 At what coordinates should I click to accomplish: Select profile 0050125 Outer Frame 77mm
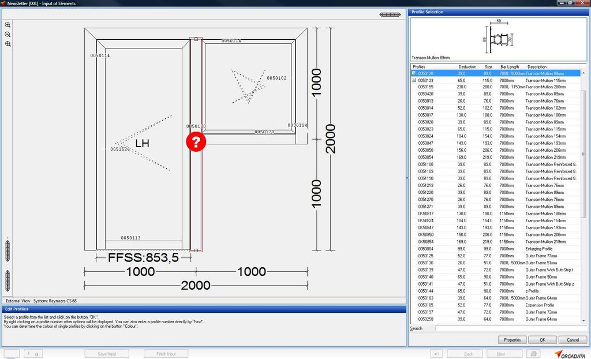coord(496,256)
